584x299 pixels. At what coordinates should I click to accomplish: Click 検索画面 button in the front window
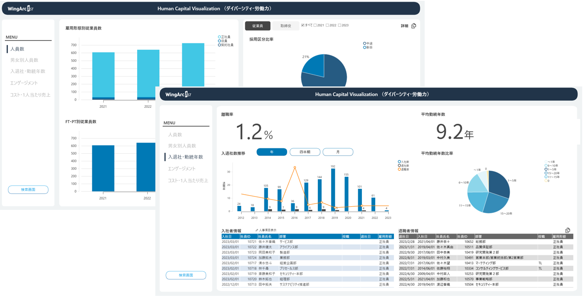pos(186,275)
